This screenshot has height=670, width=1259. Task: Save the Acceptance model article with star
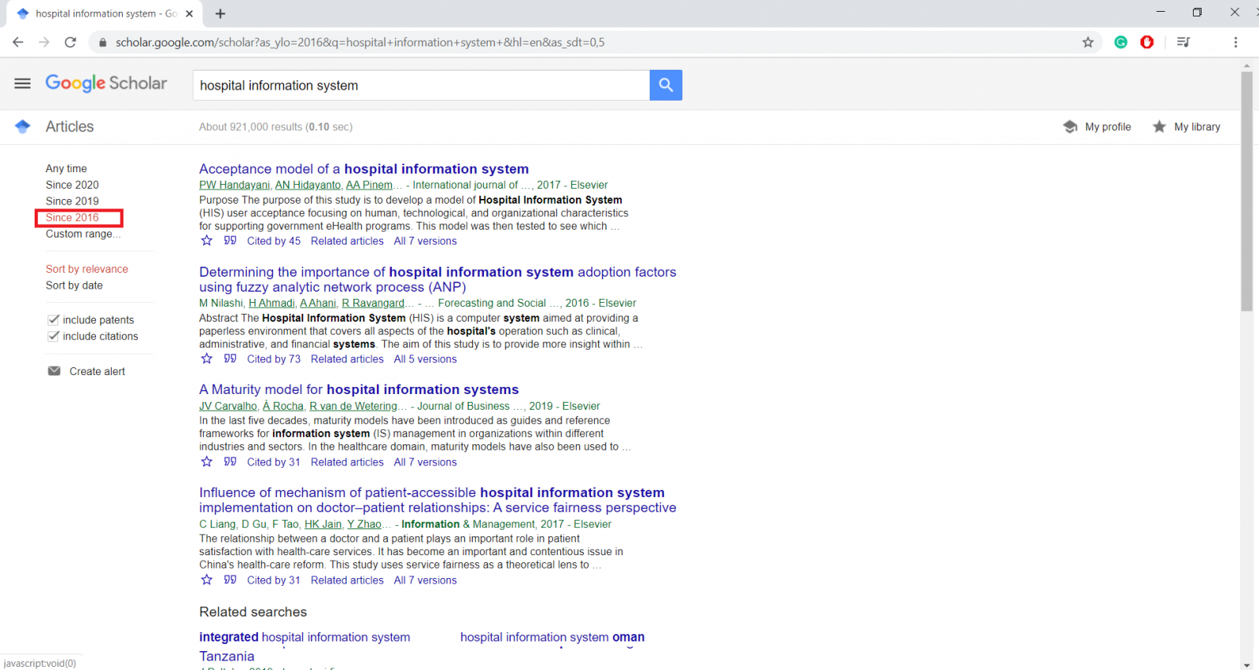(x=207, y=241)
